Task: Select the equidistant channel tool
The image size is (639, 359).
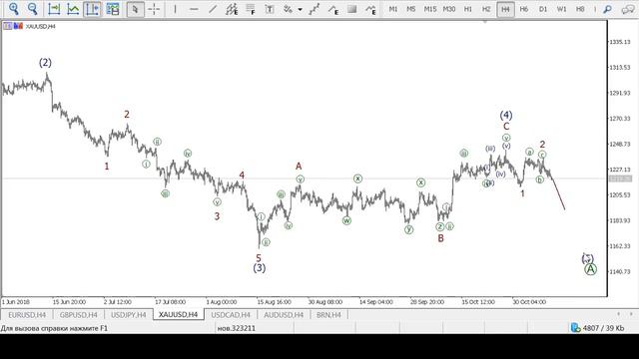Action: (232, 9)
